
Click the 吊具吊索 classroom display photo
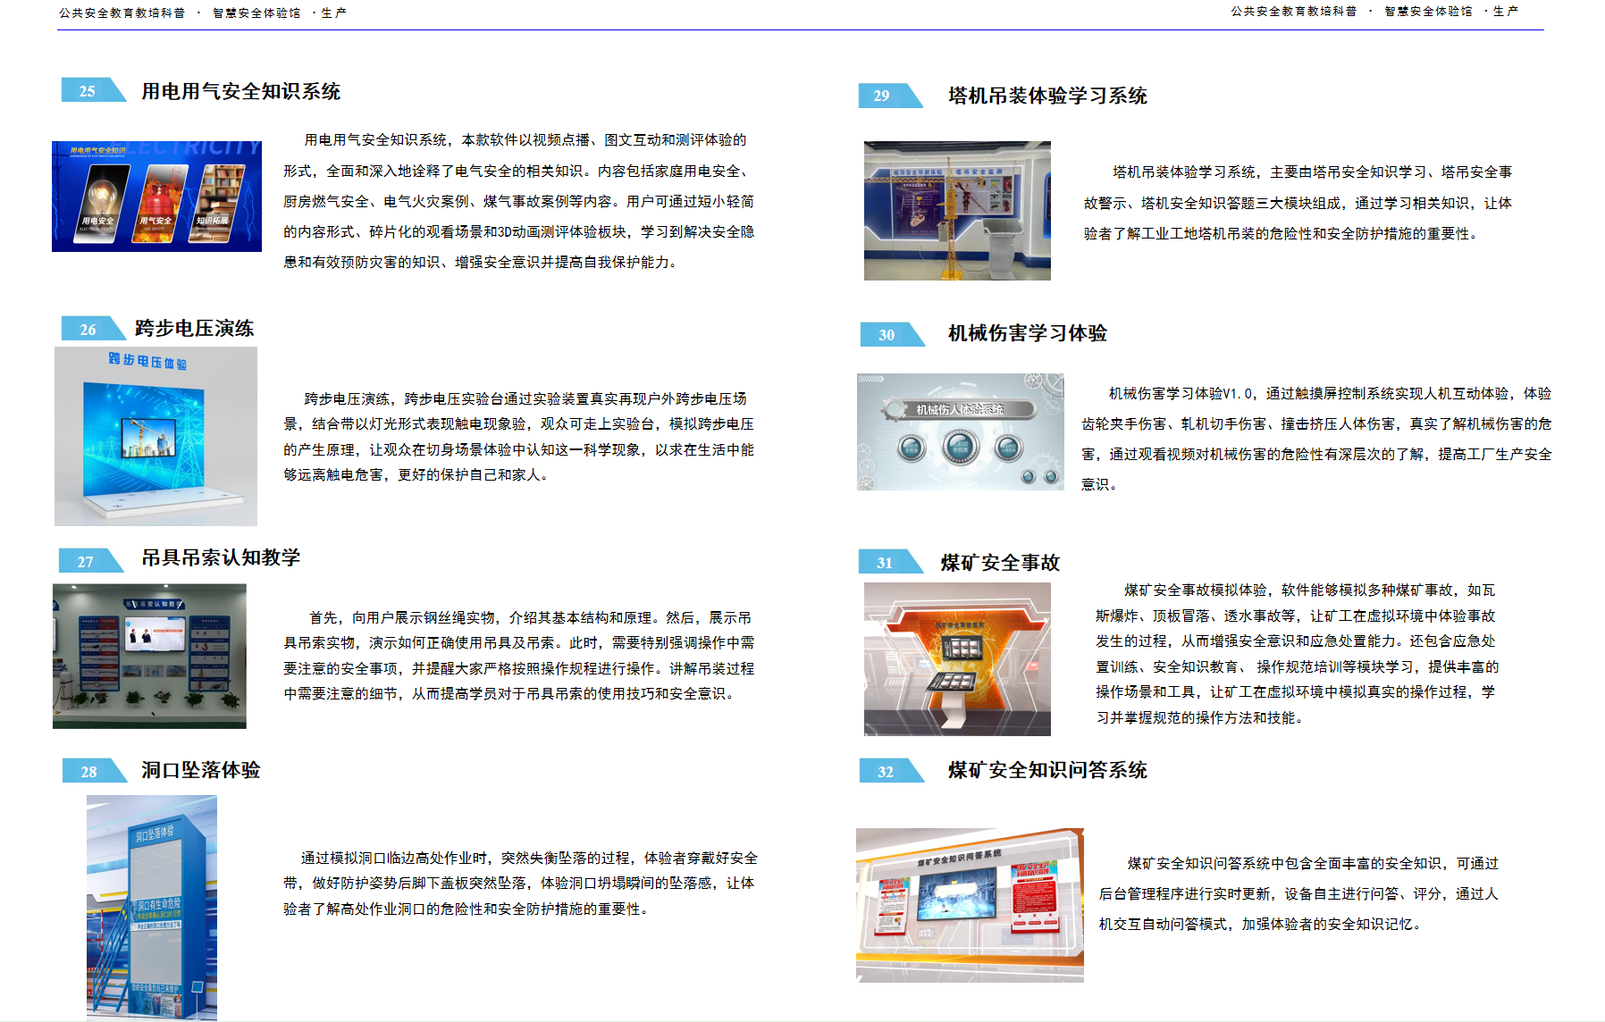pos(149,656)
